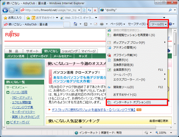Click the horizontal scrollbar thumb
Image resolution: width=179 pixels, height=137 pixels.
tap(81, 128)
